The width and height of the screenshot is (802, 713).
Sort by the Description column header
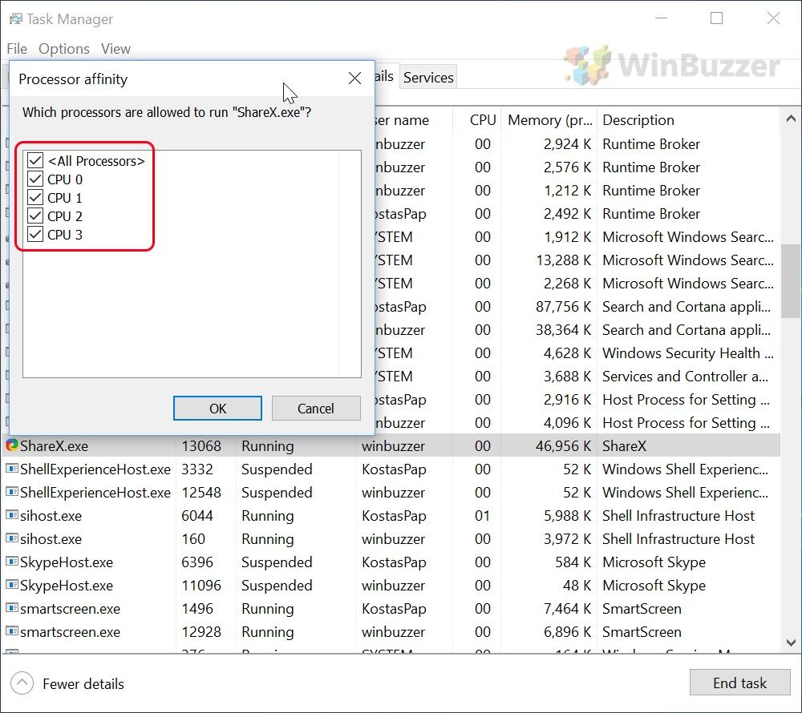point(688,120)
